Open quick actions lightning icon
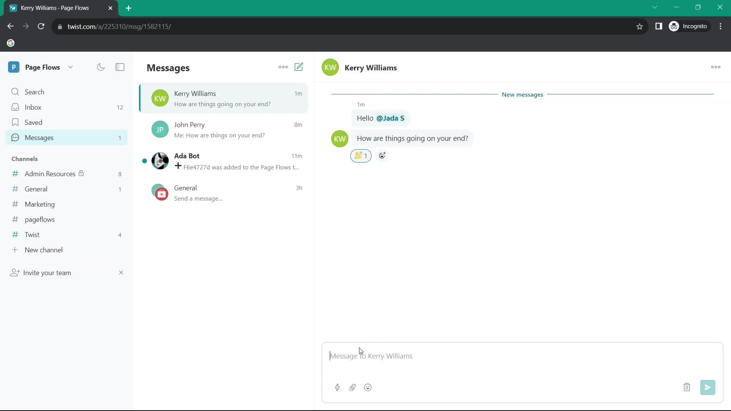731x411 pixels. click(x=337, y=387)
